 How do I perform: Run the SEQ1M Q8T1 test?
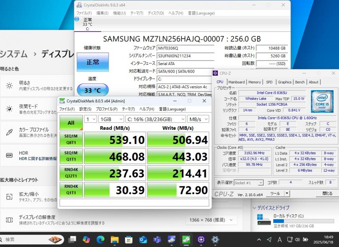pos(71,139)
